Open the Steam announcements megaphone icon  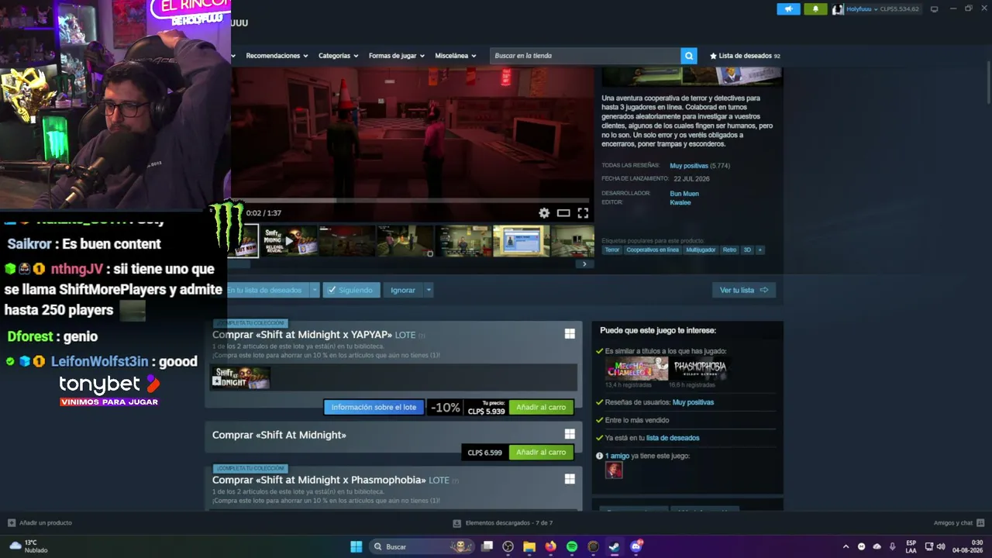(788, 9)
